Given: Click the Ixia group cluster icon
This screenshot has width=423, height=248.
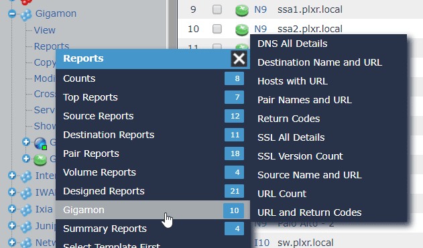Looking at the screenshot, I should pyautogui.click(x=26, y=210).
